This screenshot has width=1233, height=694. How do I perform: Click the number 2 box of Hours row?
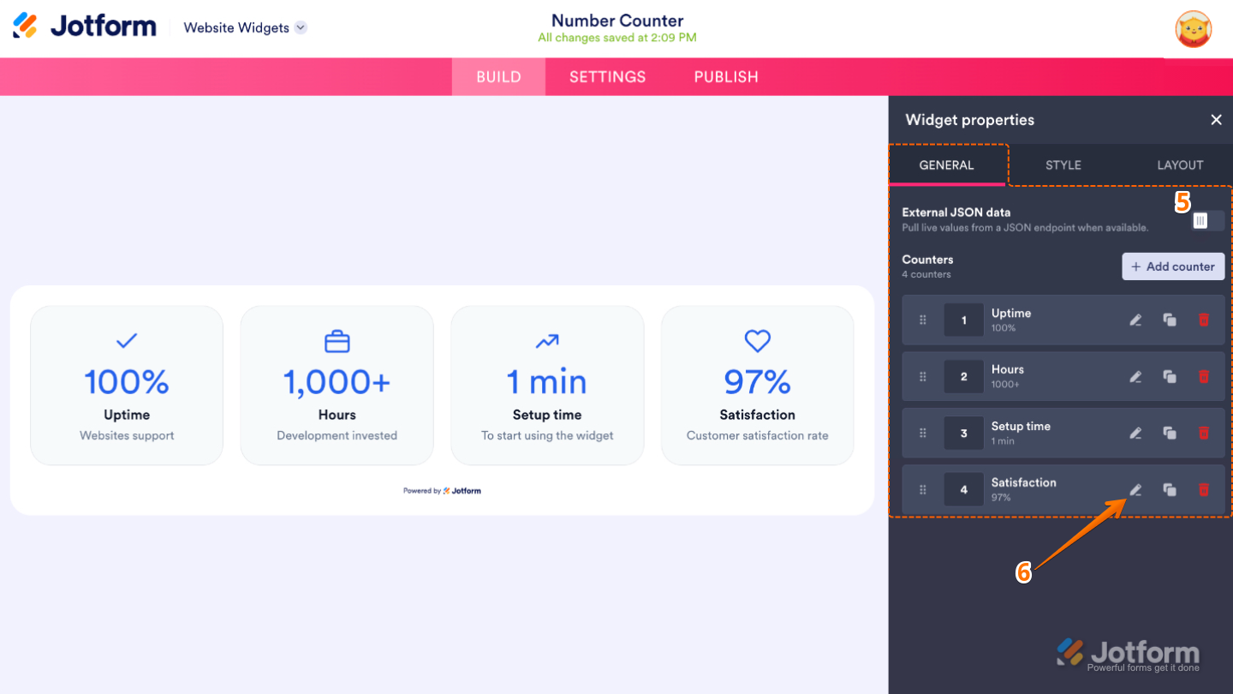click(963, 377)
